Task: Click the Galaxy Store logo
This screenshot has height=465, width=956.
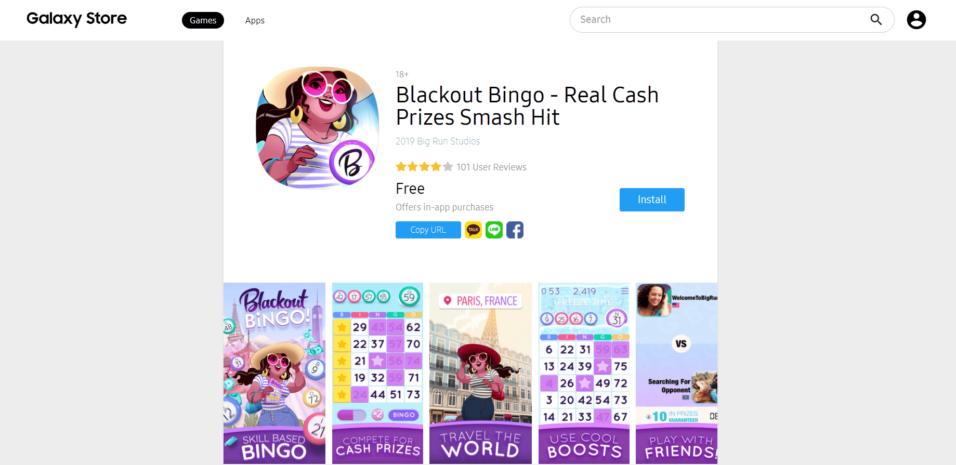Action: pyautogui.click(x=76, y=19)
